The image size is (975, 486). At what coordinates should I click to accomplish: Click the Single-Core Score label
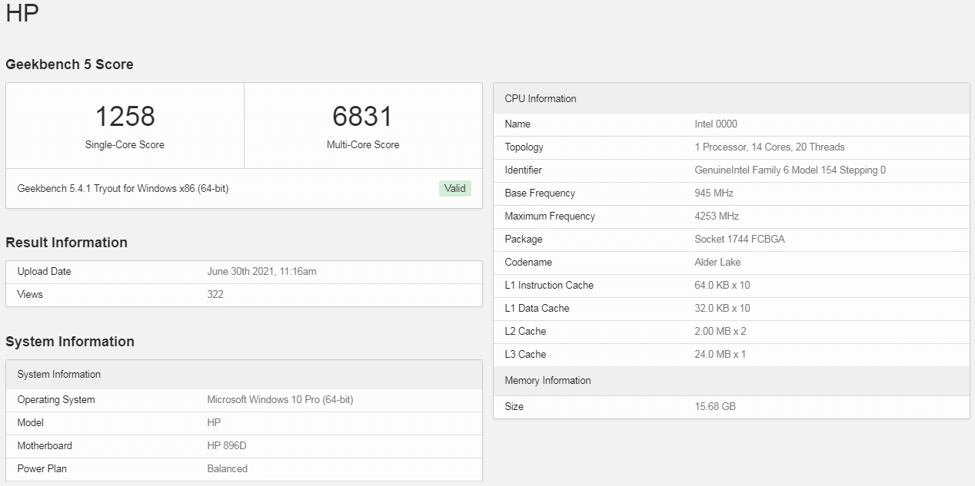click(125, 144)
